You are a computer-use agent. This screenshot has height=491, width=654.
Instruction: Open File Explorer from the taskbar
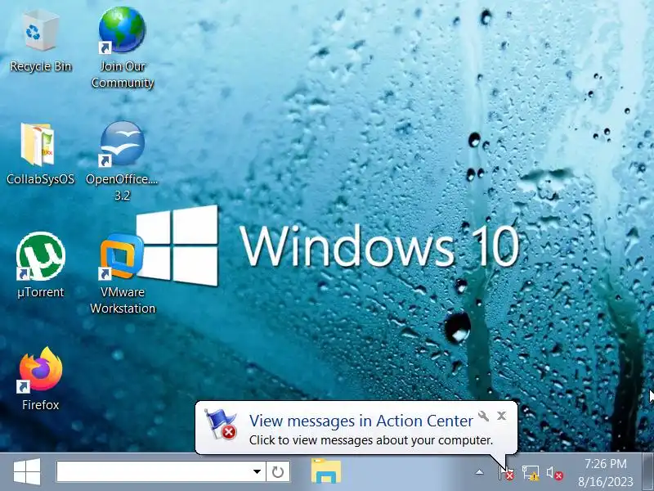(325, 471)
